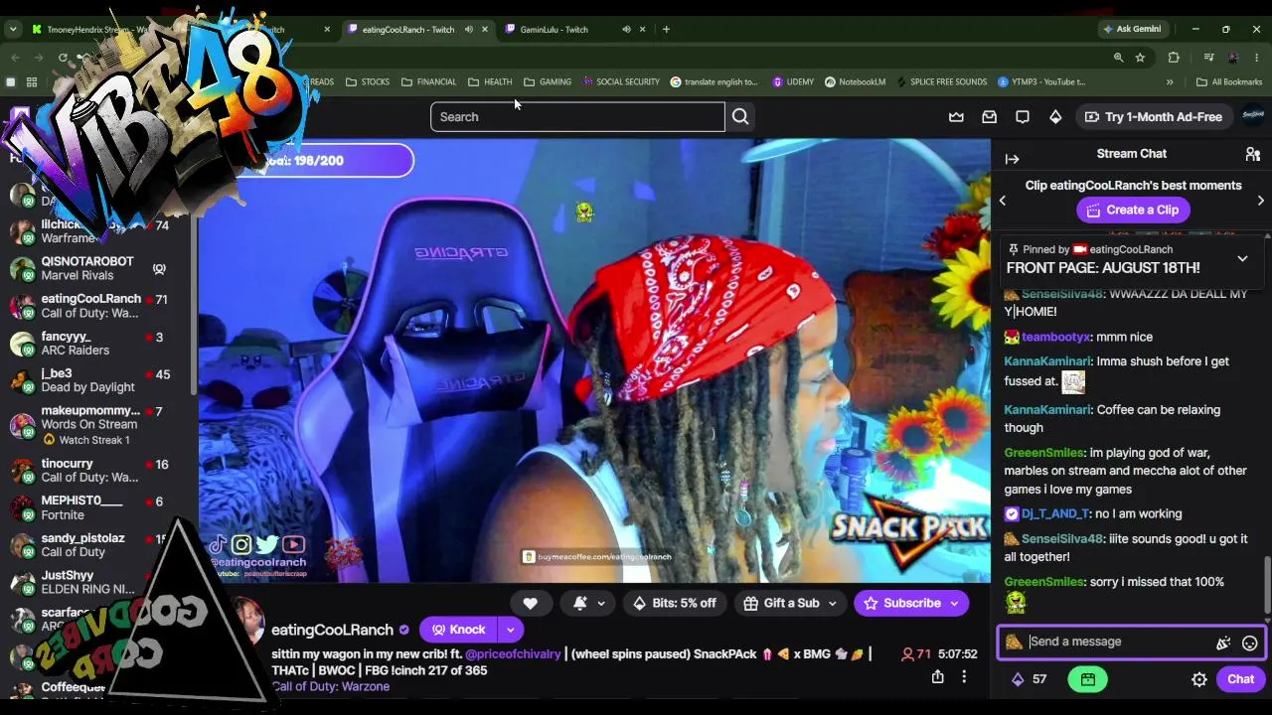Open the j_be3 Dead by Daylight channel
This screenshot has width=1272, height=715.
pos(97,380)
